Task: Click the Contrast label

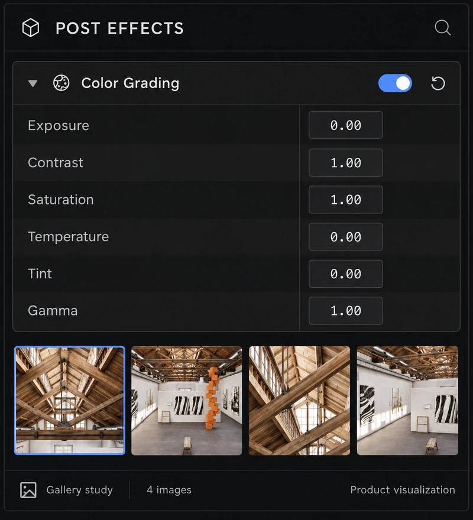Action: (56, 162)
